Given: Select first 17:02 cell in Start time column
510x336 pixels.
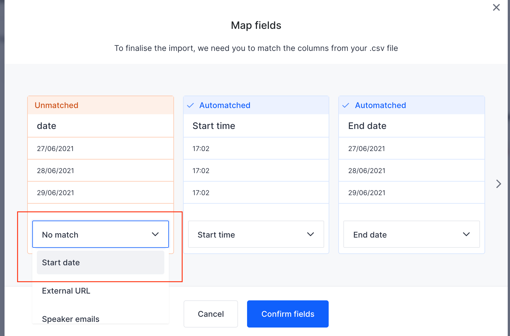Looking at the screenshot, I should (x=256, y=148).
